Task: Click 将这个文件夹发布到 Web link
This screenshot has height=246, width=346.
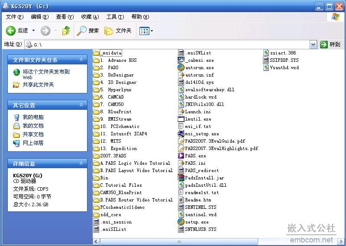Action: [46, 74]
